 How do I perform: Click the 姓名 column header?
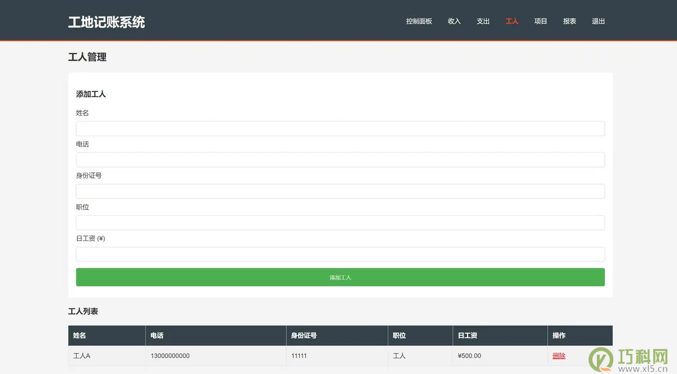tap(107, 336)
